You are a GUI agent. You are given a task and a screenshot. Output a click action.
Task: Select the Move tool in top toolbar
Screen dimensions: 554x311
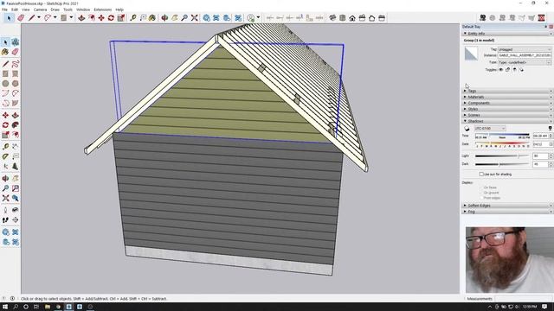pyautogui.click(x=101, y=17)
